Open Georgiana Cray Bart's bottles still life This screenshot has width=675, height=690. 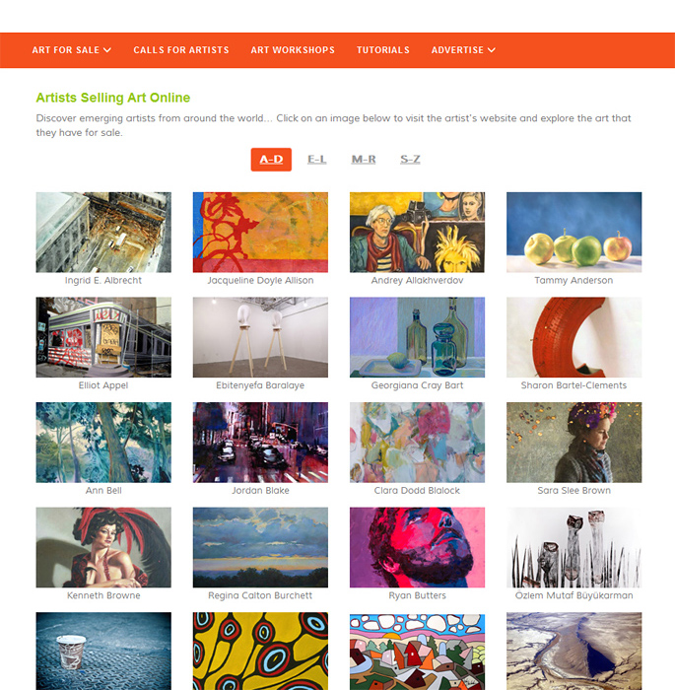tap(417, 337)
